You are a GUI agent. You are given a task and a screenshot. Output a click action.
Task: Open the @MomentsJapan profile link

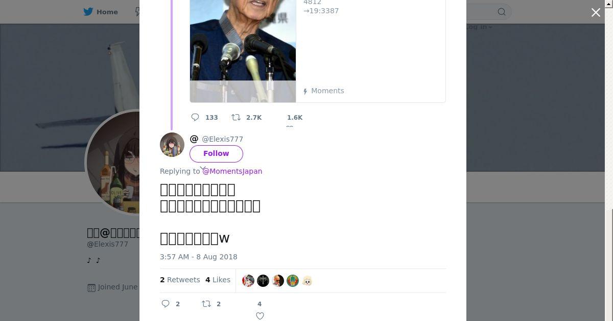[232, 171]
